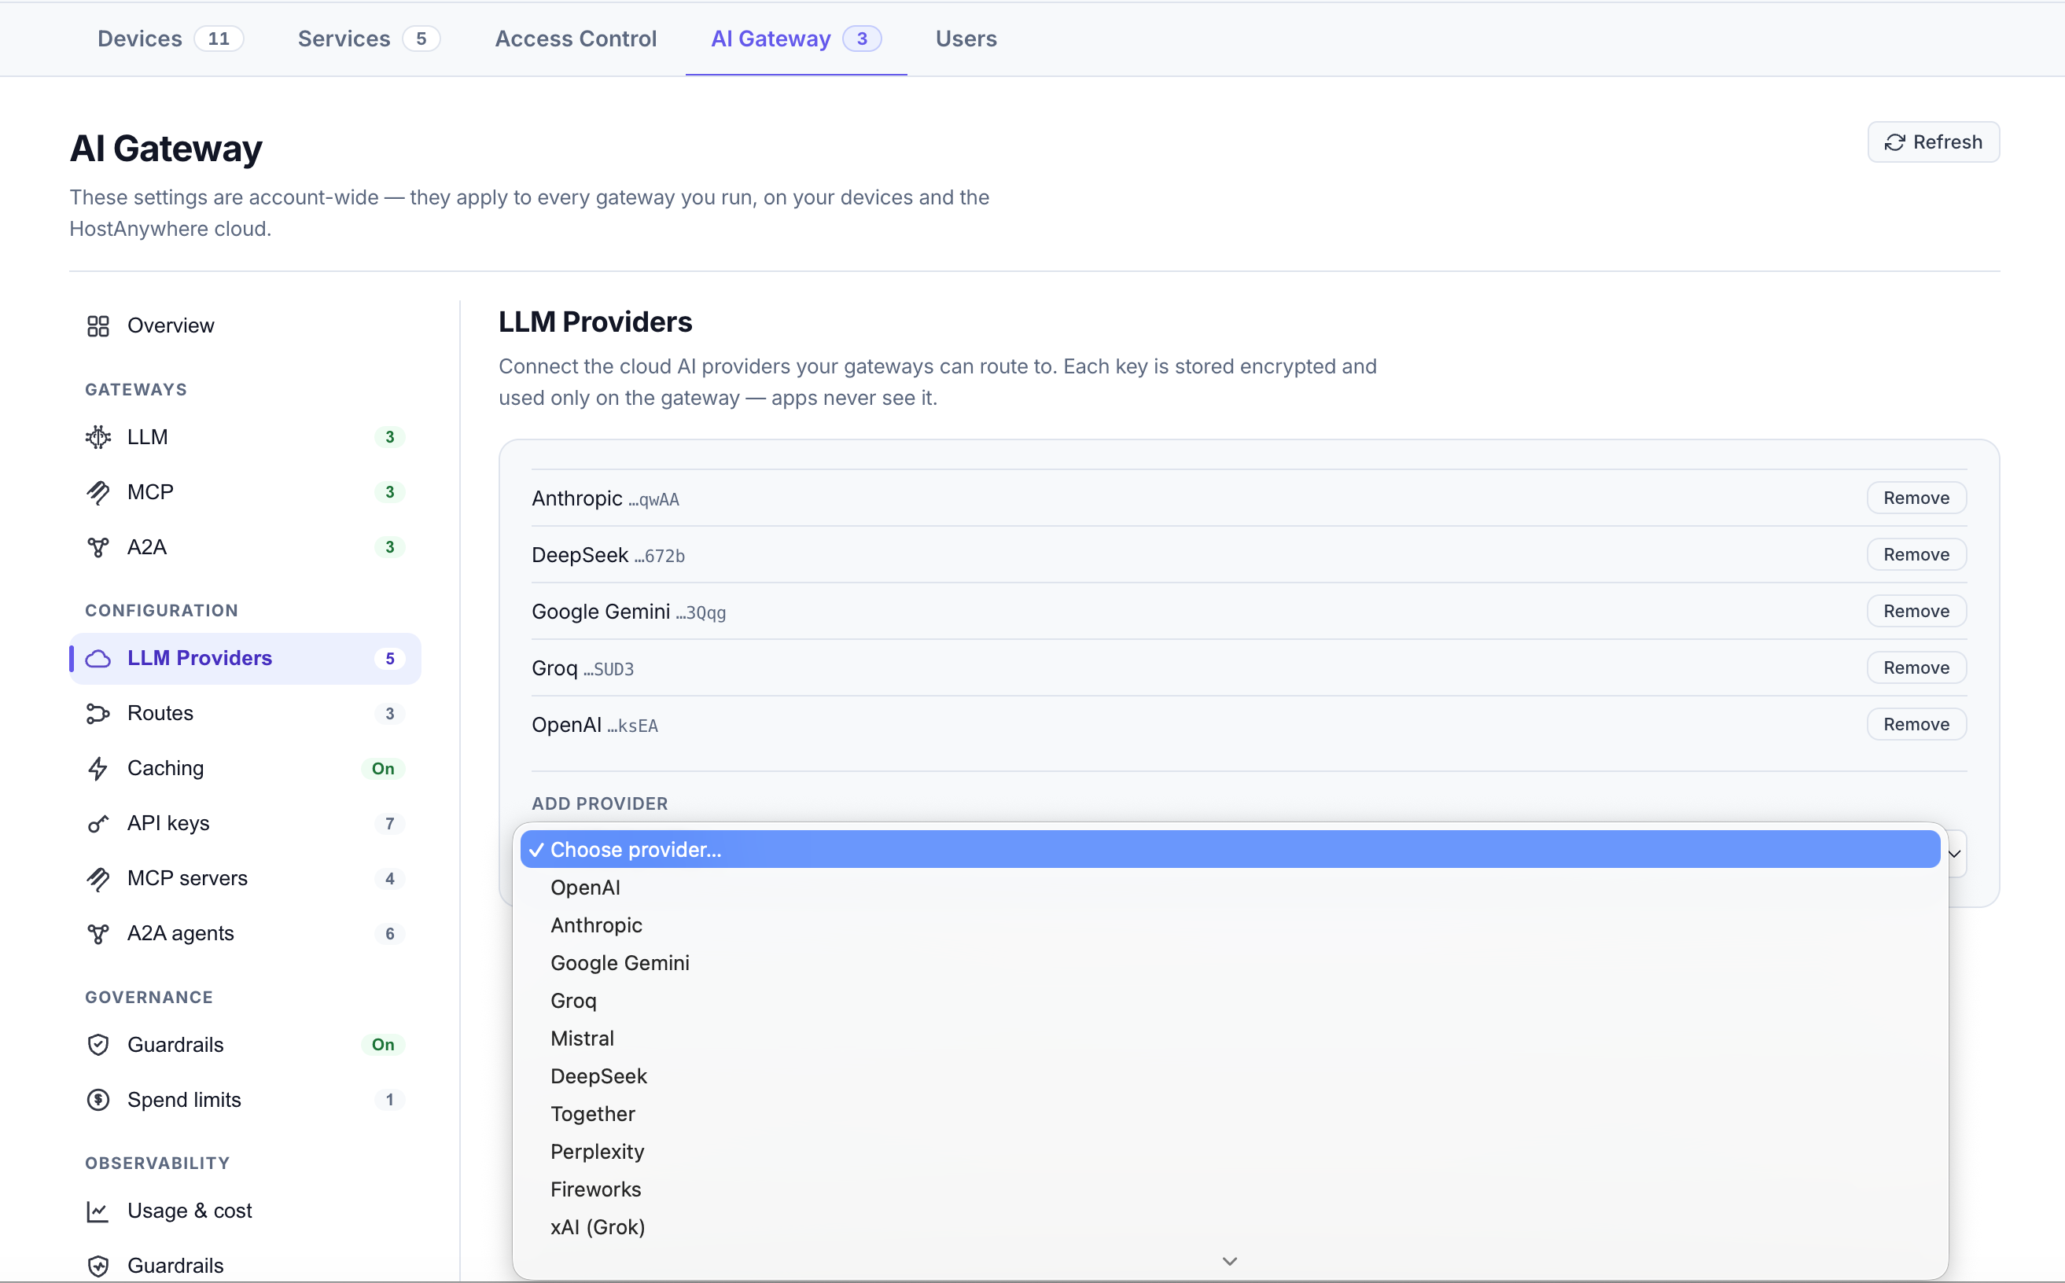Click the Caching 'On' status badge
Screen dimensions: 2065x1283
pyautogui.click(x=383, y=769)
